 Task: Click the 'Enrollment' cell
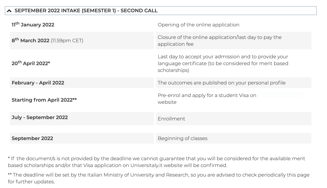171,119
